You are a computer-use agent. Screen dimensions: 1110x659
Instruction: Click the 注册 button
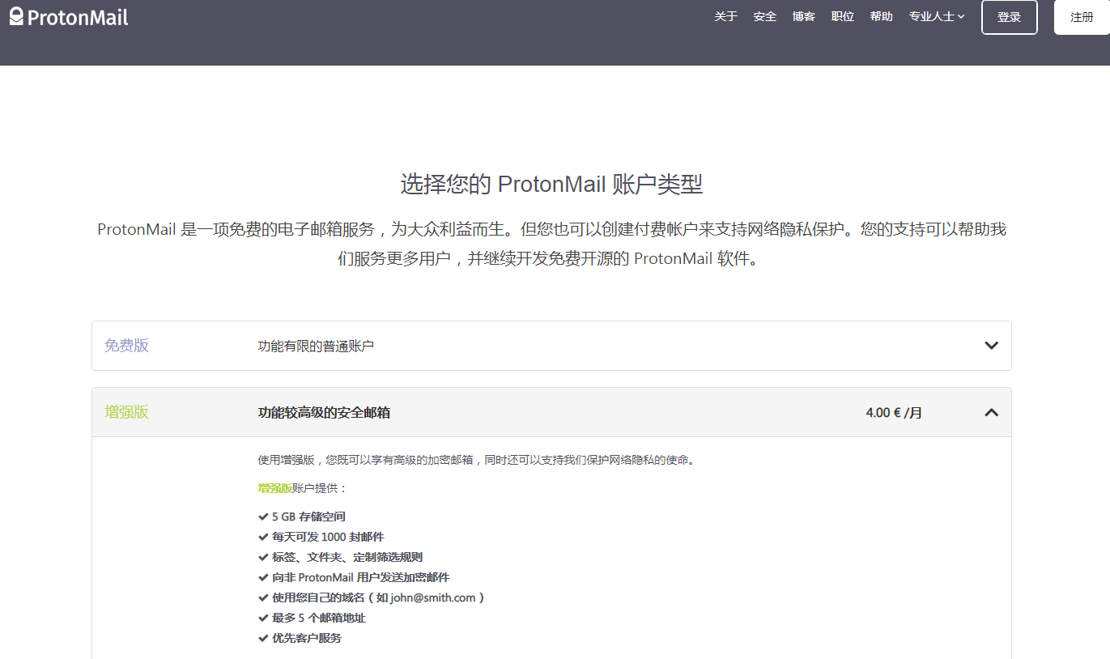(1082, 17)
